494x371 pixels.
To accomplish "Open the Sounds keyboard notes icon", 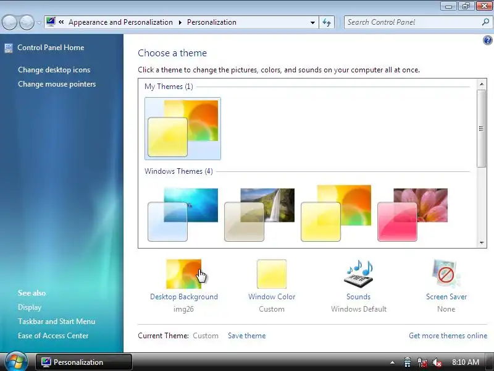I will click(x=359, y=274).
